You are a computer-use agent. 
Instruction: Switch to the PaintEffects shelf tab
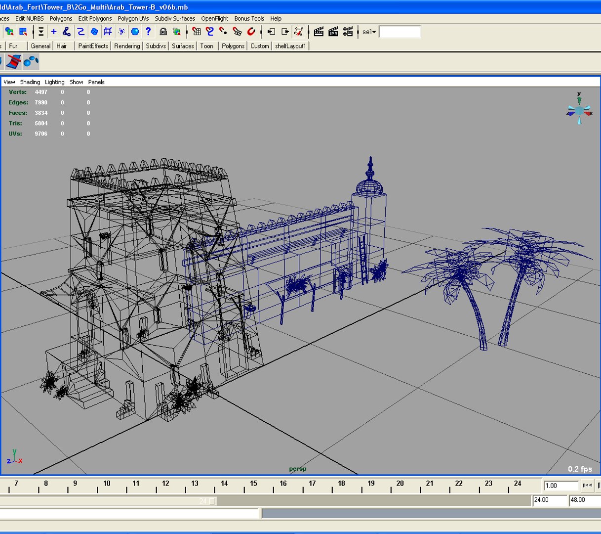coord(93,46)
